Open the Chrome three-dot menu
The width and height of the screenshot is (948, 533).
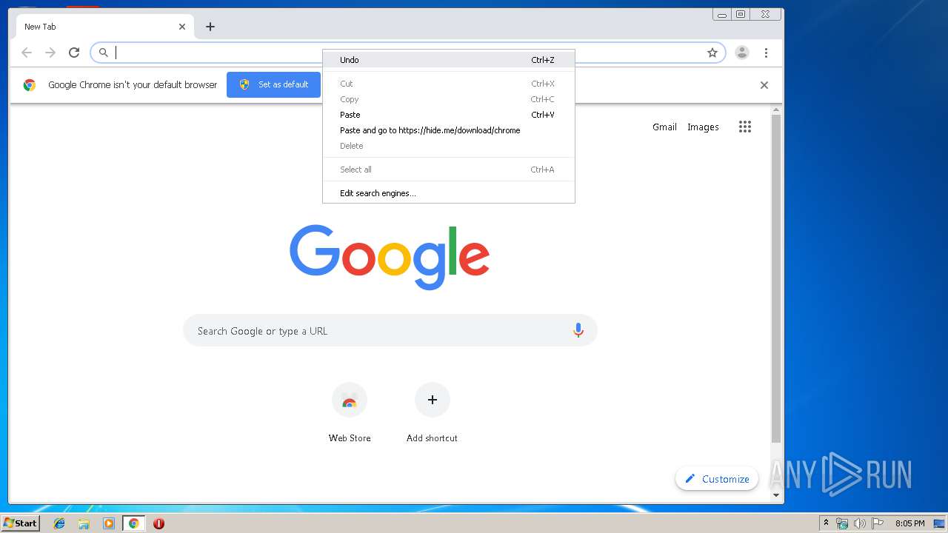pyautogui.click(x=766, y=53)
